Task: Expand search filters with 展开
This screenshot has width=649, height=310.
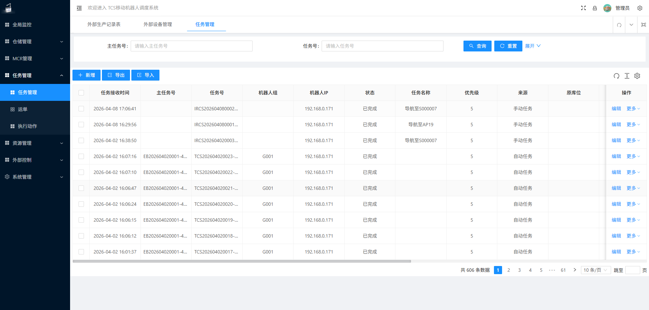Action: pos(533,46)
